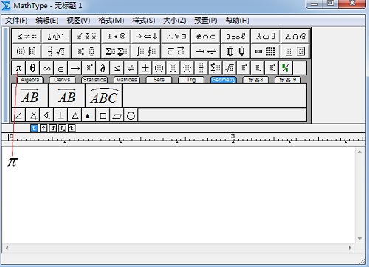Switch to the Algebra tab

point(30,80)
